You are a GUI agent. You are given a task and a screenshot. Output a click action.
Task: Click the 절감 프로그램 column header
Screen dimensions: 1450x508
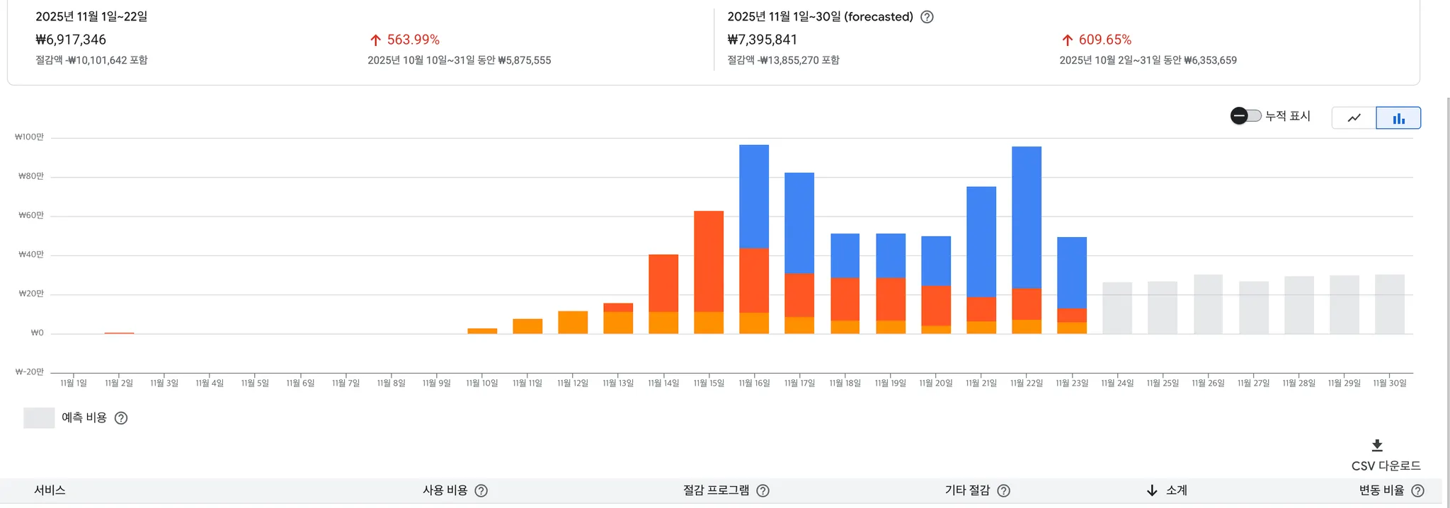pos(716,490)
